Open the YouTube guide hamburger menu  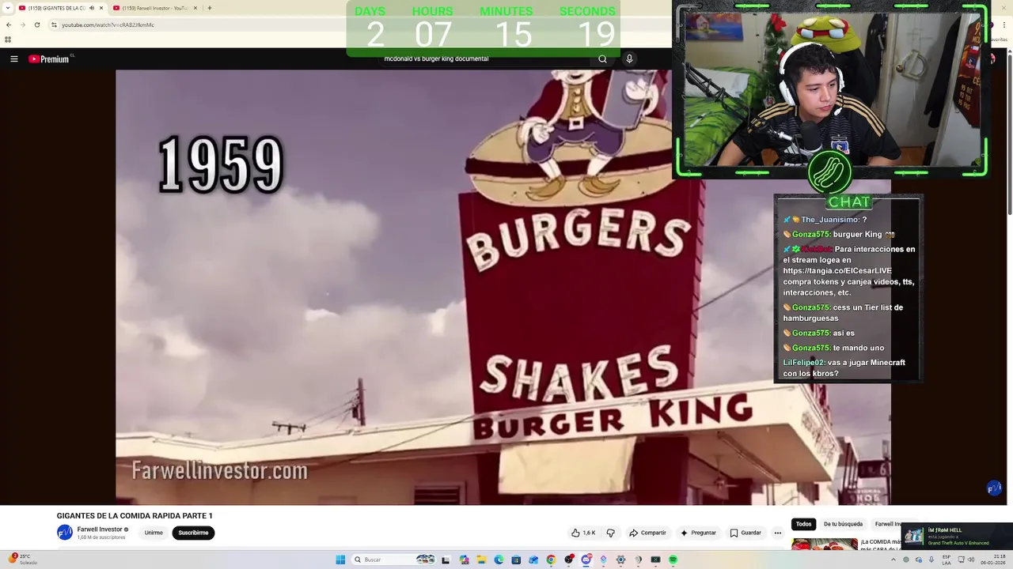13,58
